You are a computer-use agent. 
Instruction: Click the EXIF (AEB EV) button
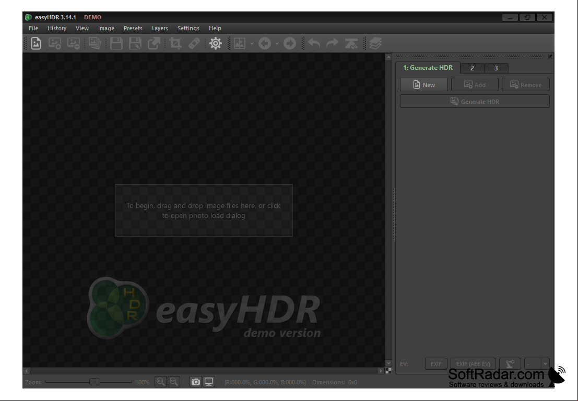pyautogui.click(x=473, y=364)
